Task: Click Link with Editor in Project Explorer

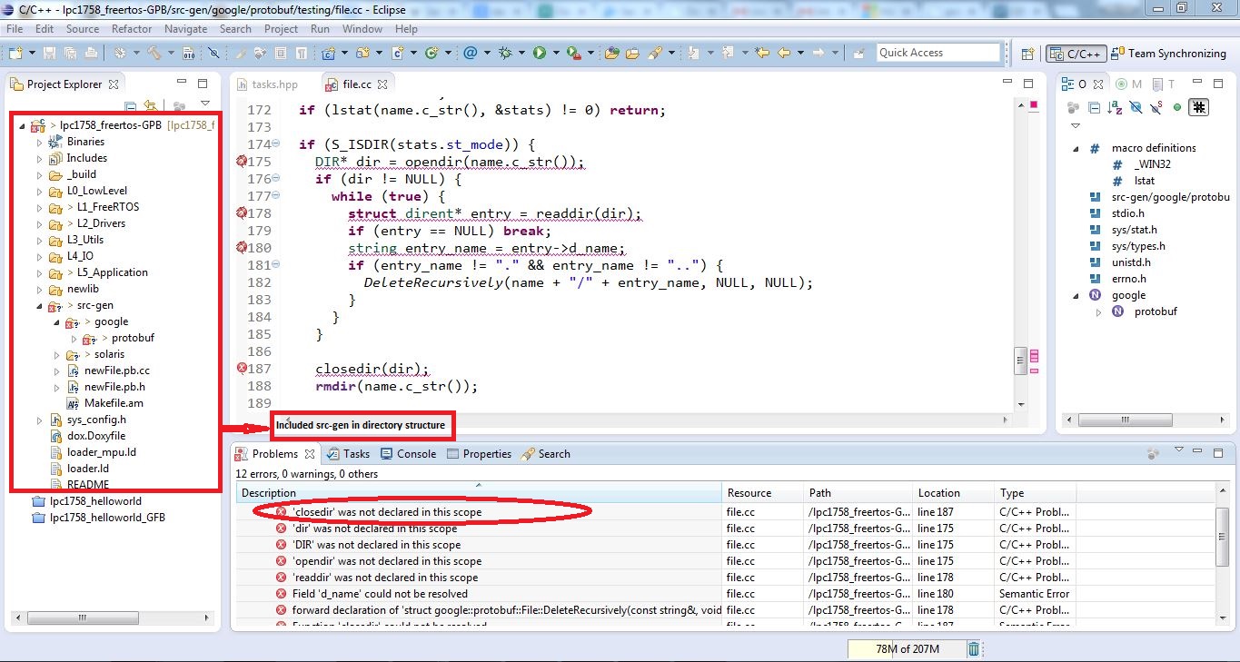Action: click(150, 106)
